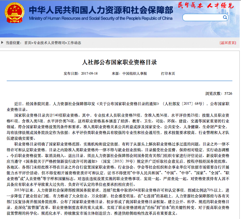Click 打印本页 to print the page
Image resolution: width=241 pixels, height=219 pixels.
click(168, 74)
